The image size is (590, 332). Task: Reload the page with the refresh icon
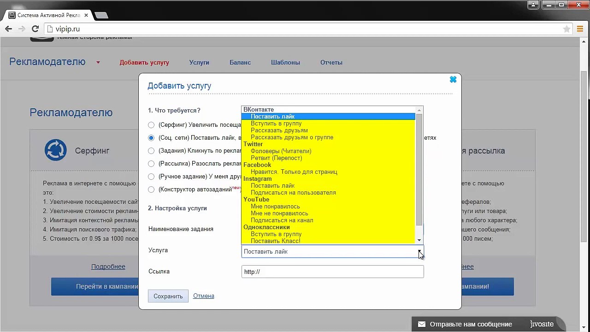(35, 29)
